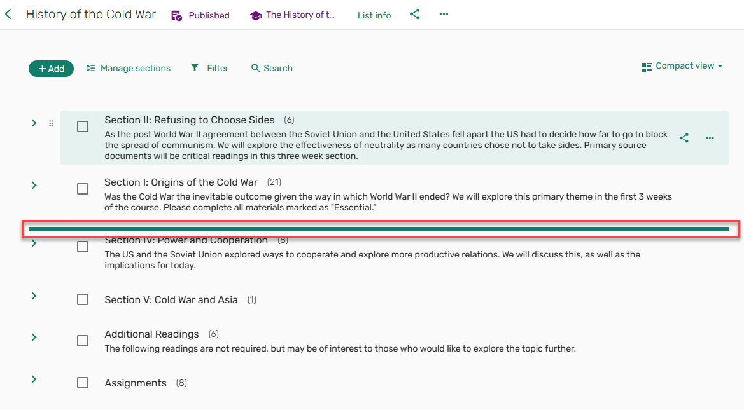This screenshot has width=744, height=410.
Task: Click the Section V: Cold War and Asia title
Action: 171,300
